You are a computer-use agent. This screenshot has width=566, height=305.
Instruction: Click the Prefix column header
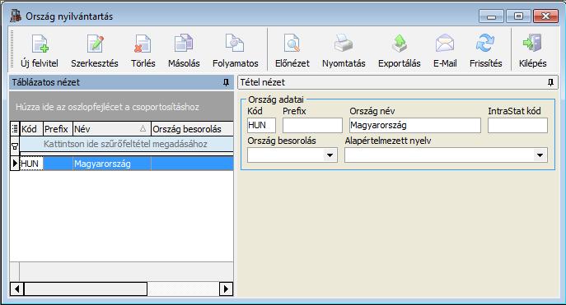(58, 128)
